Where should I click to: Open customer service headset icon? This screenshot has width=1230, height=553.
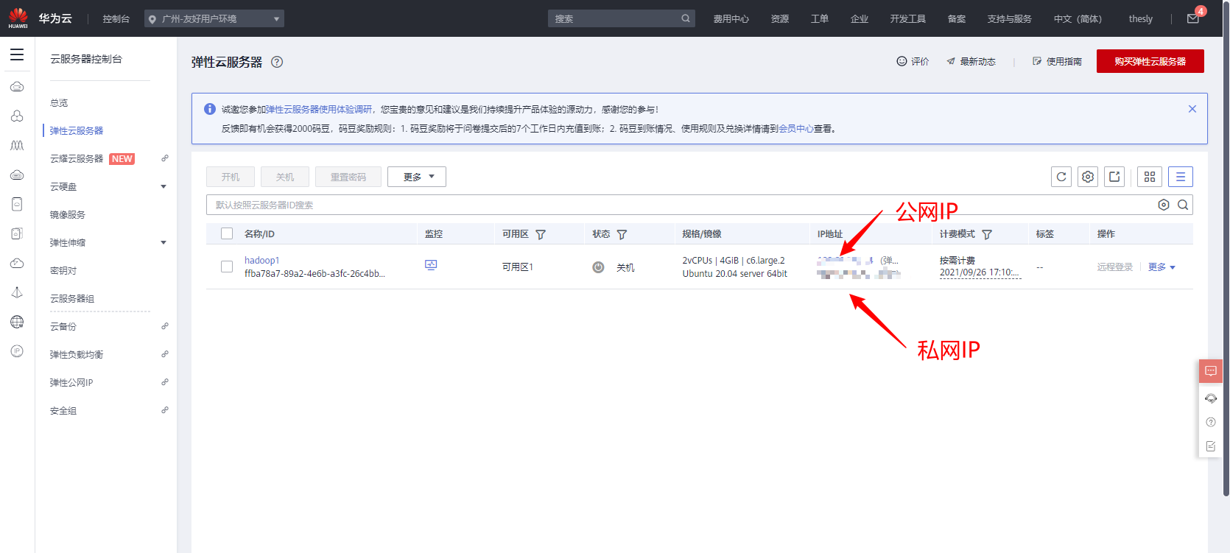1211,398
